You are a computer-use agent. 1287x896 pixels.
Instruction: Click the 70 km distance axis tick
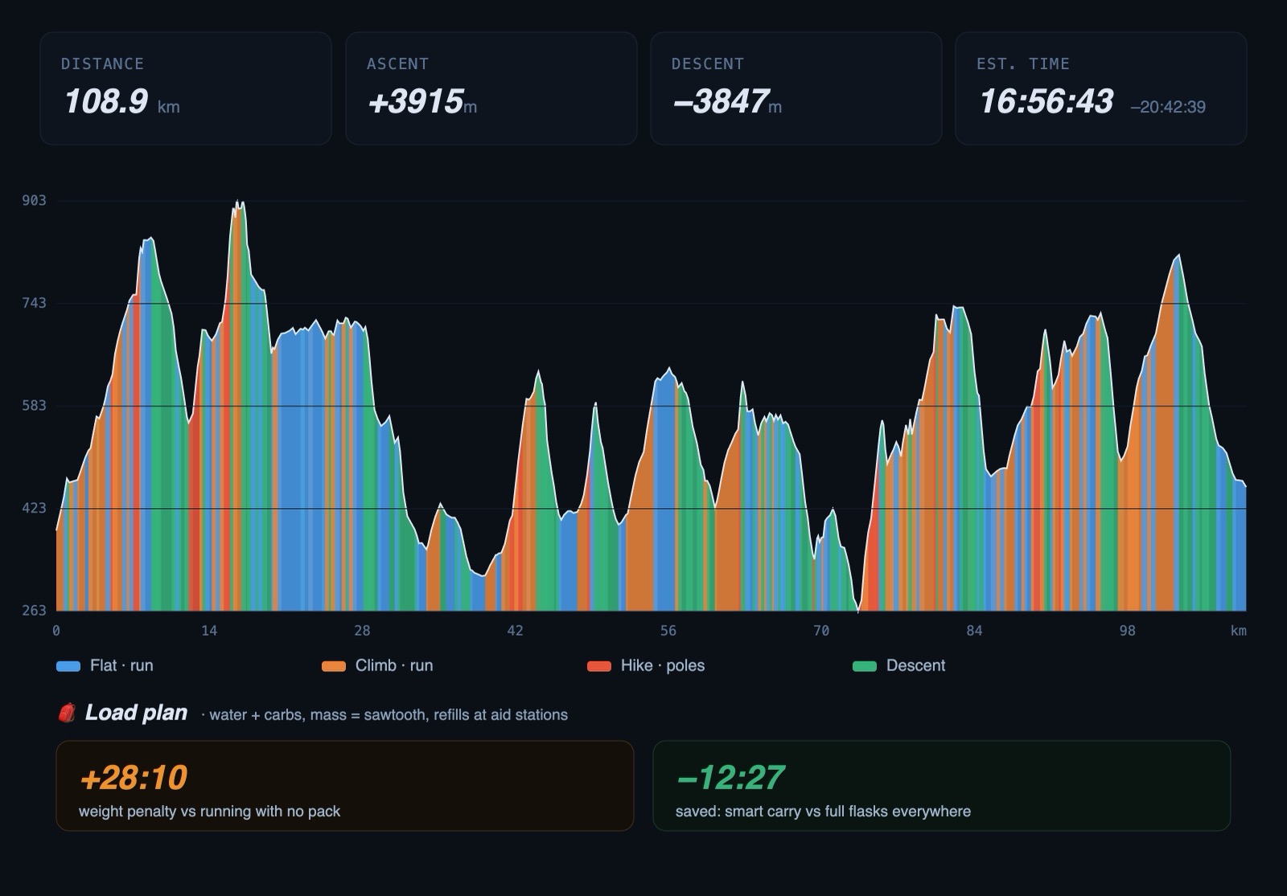[x=821, y=631]
